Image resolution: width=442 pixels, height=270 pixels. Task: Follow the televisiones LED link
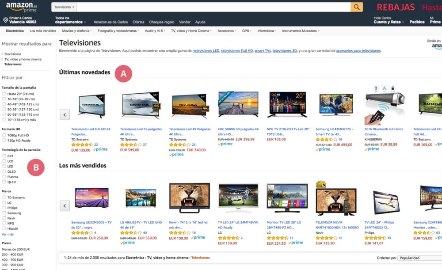coord(206,51)
